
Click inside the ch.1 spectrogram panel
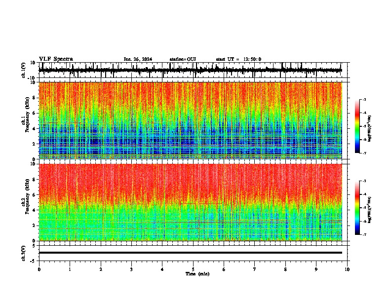[190, 120]
